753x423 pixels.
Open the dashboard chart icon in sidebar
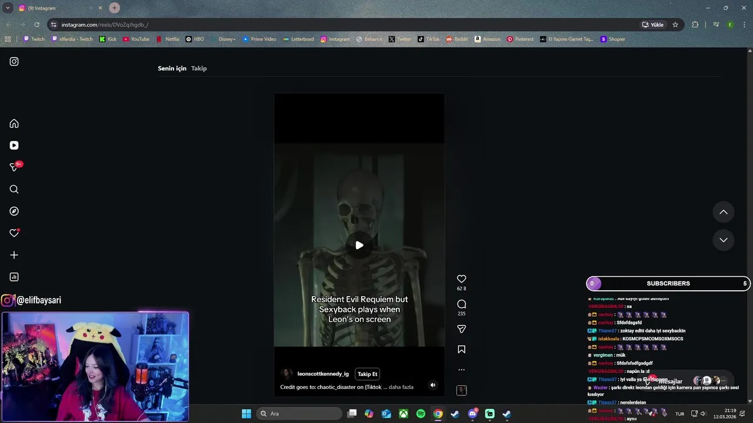(14, 277)
